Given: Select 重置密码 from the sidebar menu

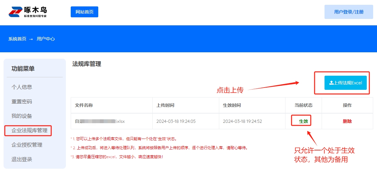Looking at the screenshot, I should [22, 101].
